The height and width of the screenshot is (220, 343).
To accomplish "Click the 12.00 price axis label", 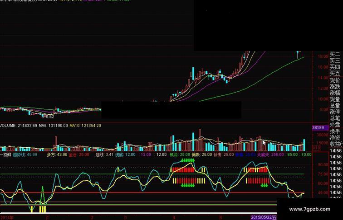I will (323, 89).
